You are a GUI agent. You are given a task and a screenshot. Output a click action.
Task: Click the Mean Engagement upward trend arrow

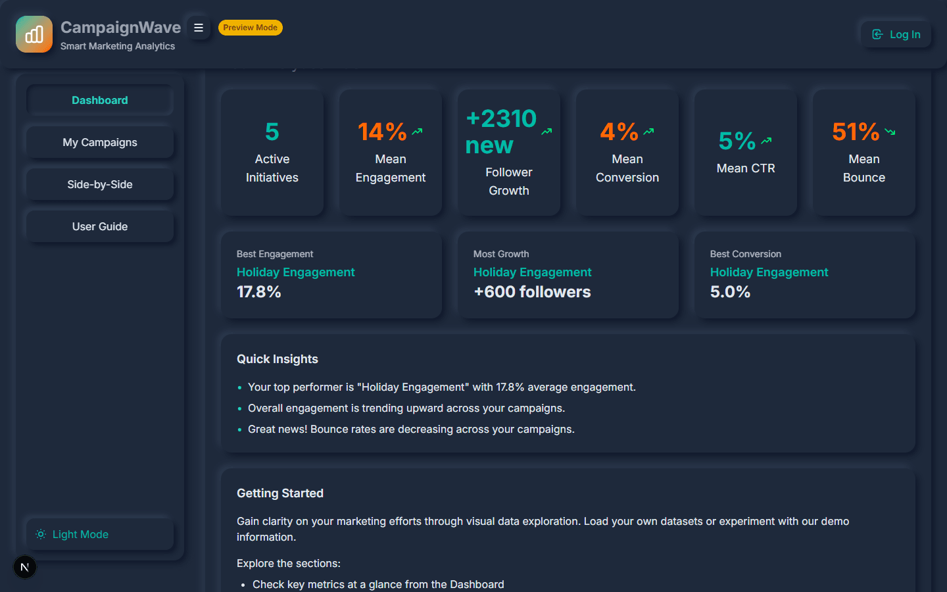pos(417,132)
